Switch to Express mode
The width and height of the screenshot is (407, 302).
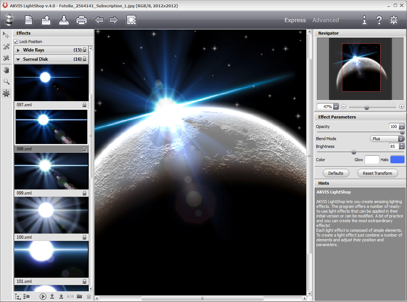pos(295,20)
